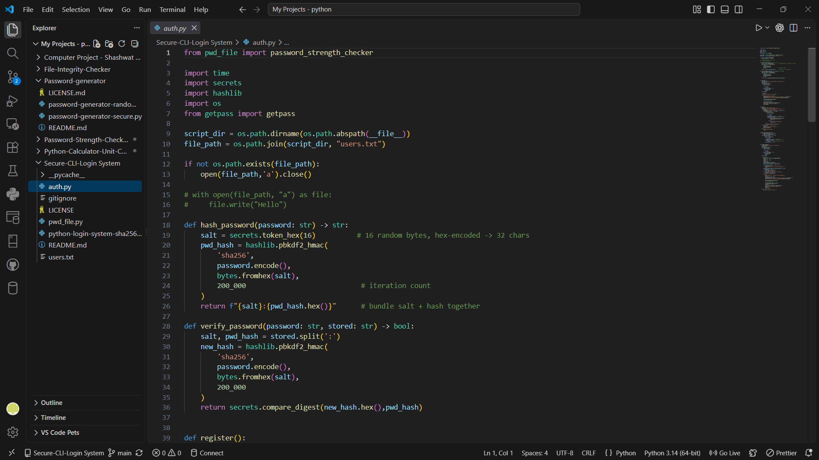Refresh the Explorer file tree
The width and height of the screenshot is (819, 460).
pyautogui.click(x=122, y=44)
